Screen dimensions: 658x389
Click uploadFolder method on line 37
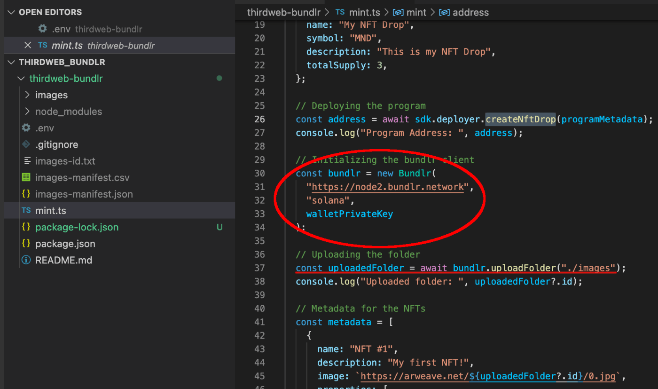tap(524, 268)
